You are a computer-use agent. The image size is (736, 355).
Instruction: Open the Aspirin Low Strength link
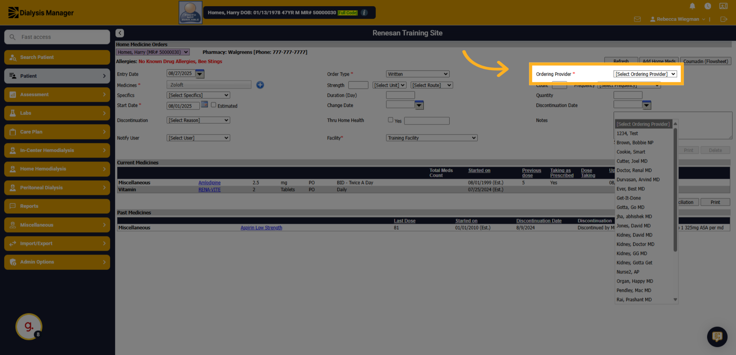point(261,228)
